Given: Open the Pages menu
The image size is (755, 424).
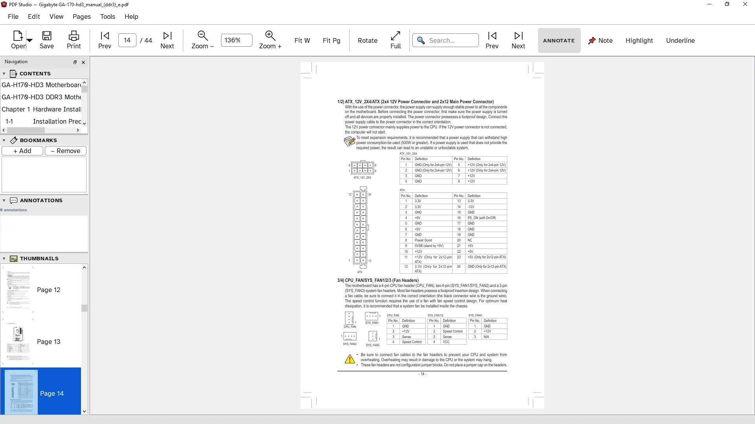Looking at the screenshot, I should point(82,16).
